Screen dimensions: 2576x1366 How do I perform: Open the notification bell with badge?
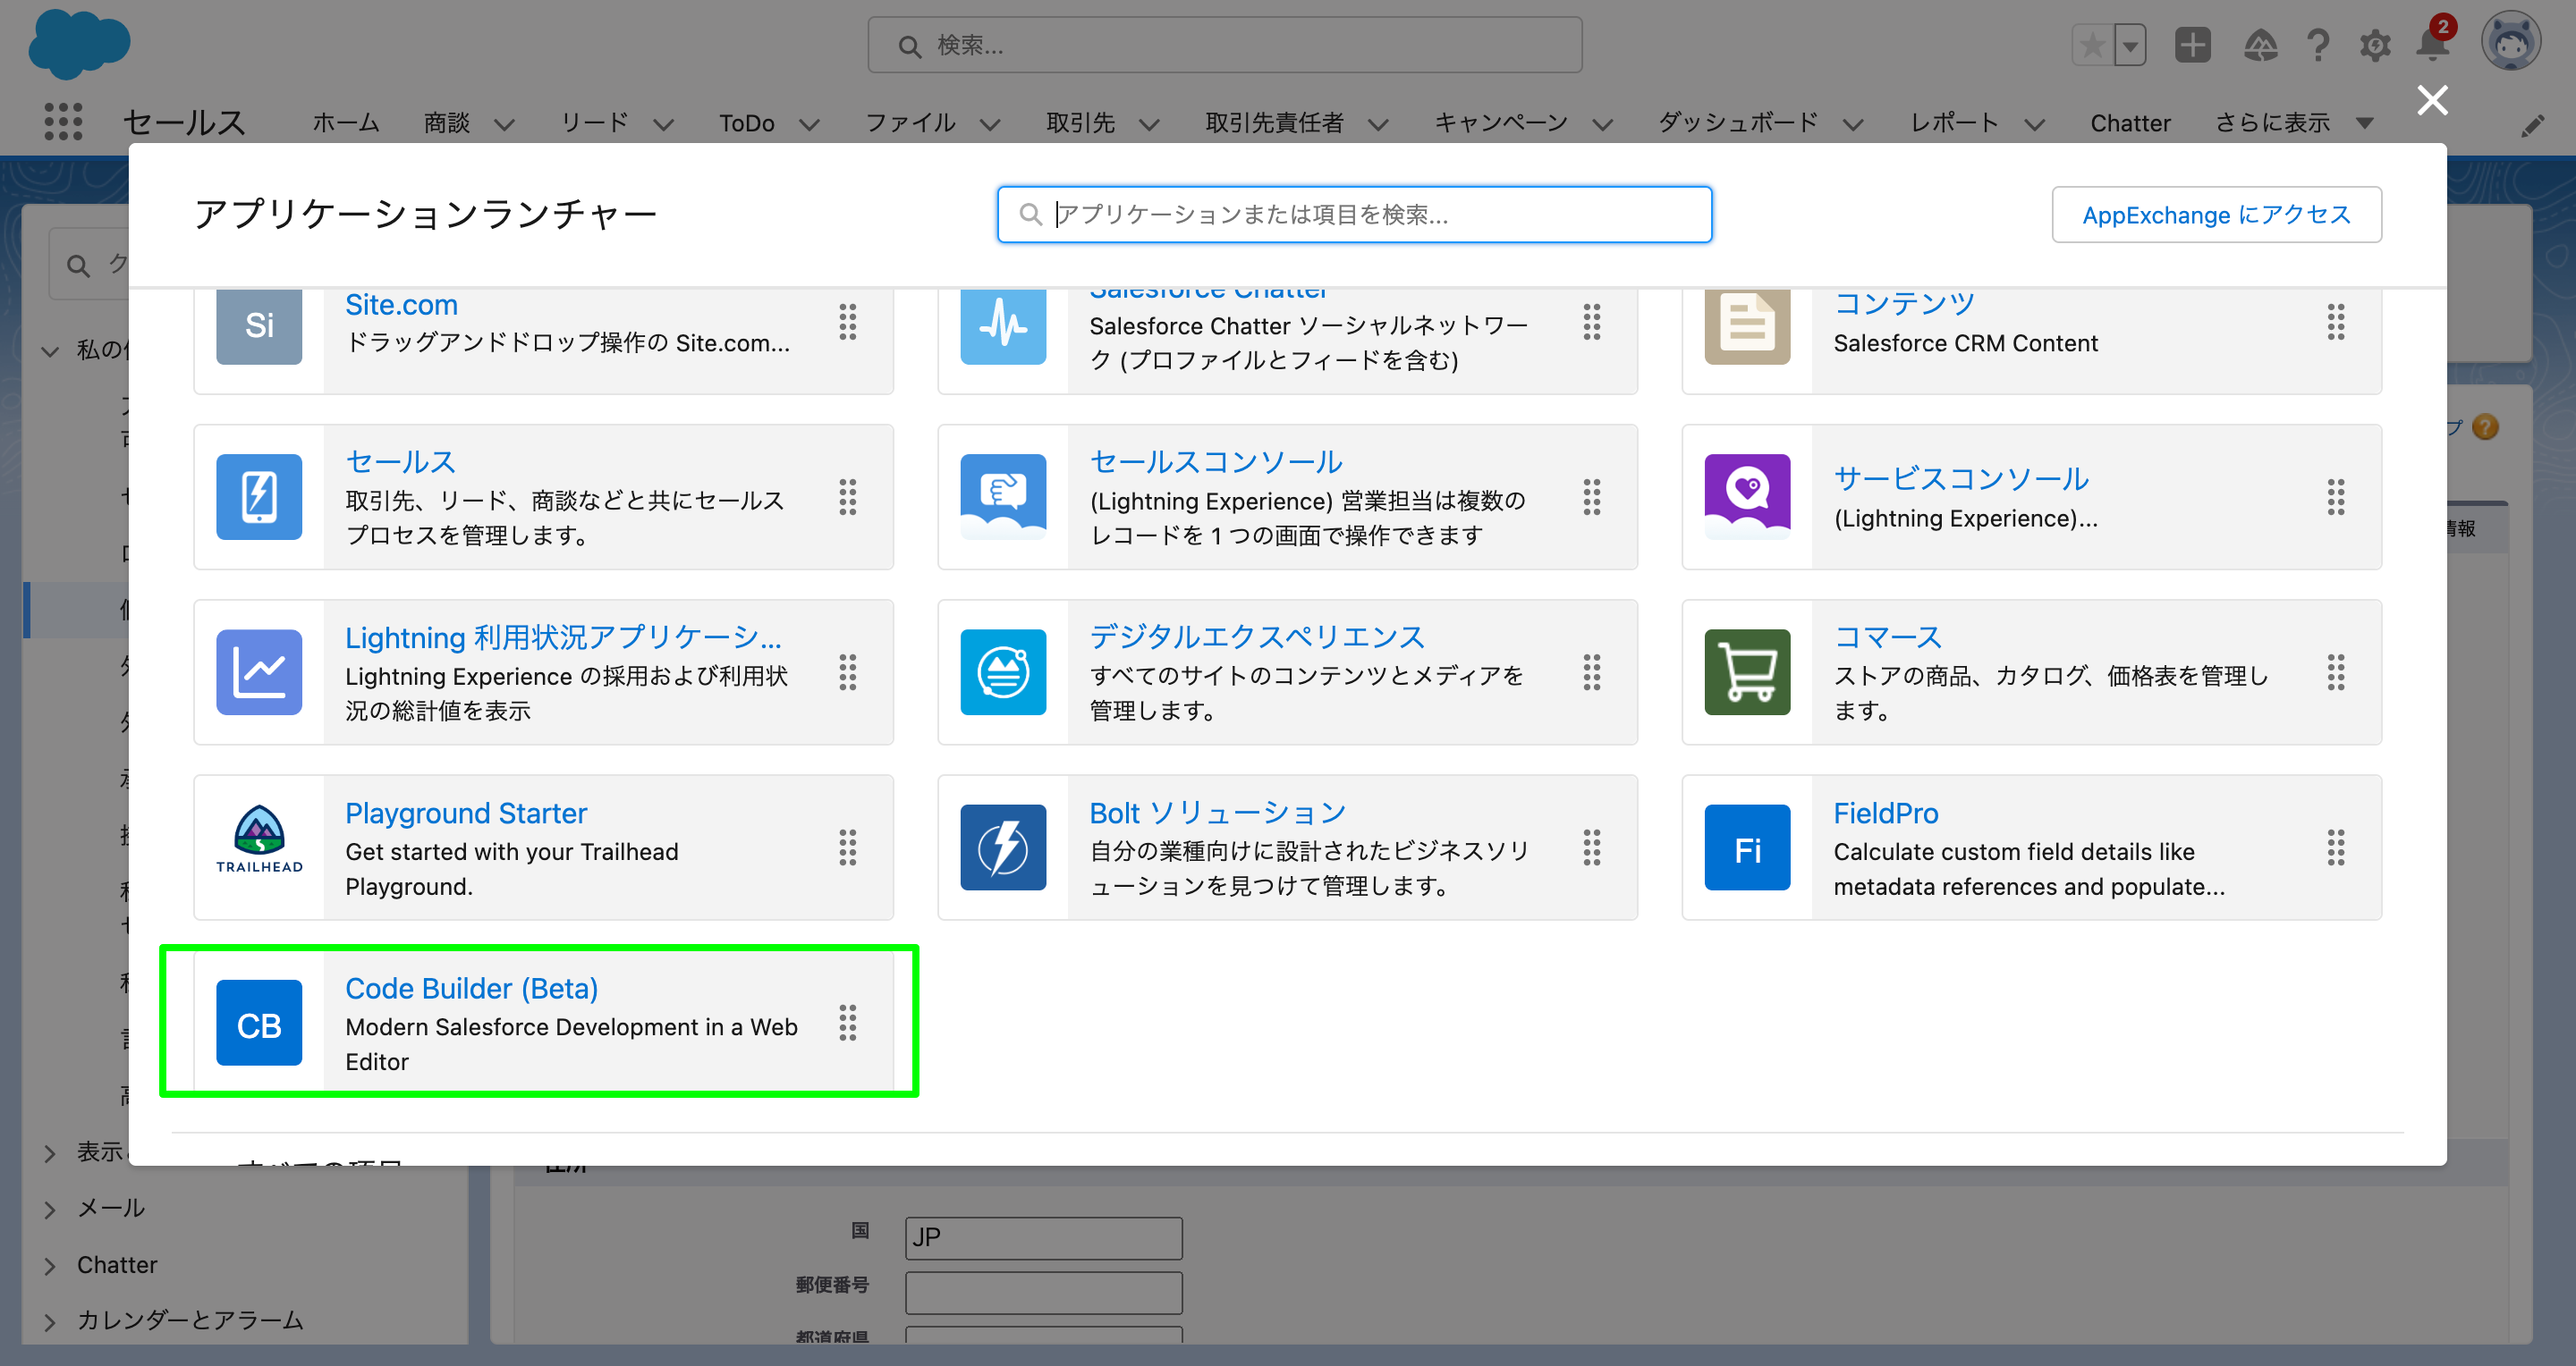coord(2431,45)
